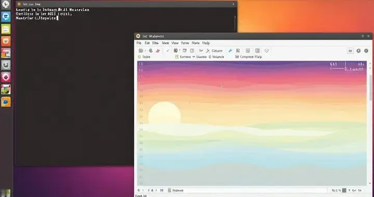
Task: Open the green landscape picture dock icon
Action: point(6,89)
